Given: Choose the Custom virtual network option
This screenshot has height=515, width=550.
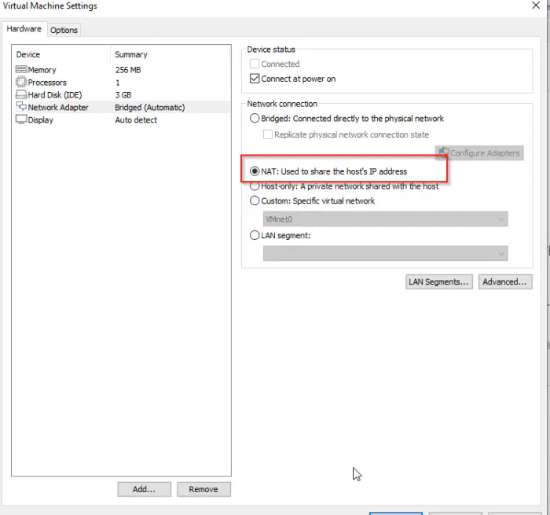Looking at the screenshot, I should tap(255, 200).
